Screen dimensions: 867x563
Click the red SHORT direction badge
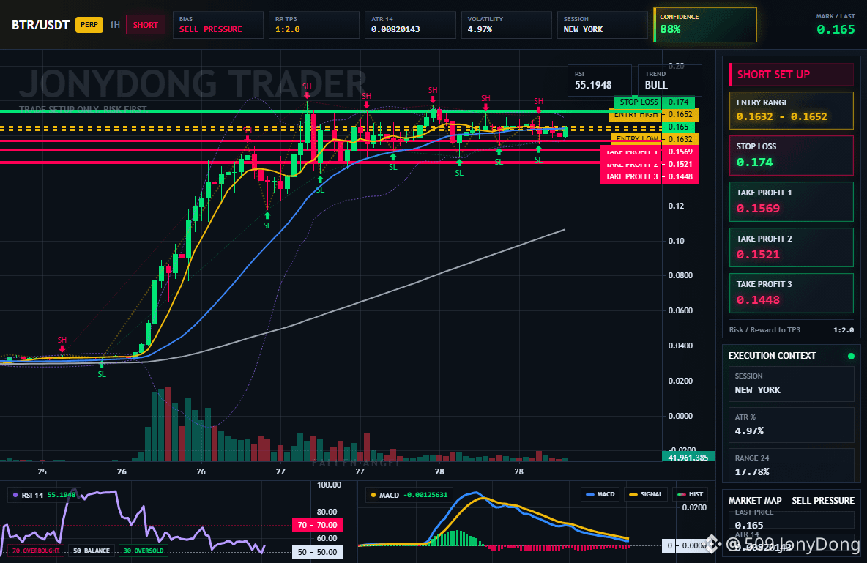coord(146,25)
